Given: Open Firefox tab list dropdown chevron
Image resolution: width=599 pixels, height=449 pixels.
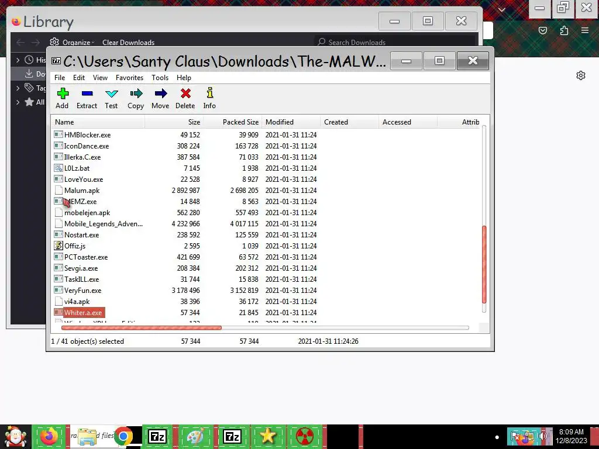Looking at the screenshot, I should 502,9.
